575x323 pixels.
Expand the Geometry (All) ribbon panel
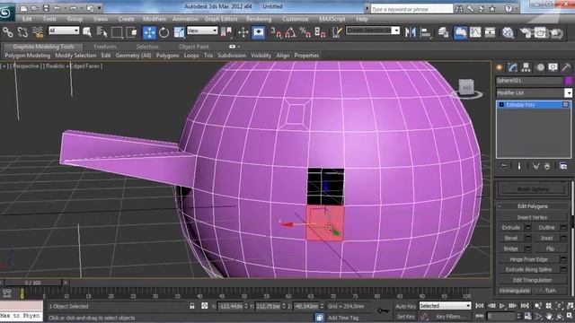click(133, 56)
